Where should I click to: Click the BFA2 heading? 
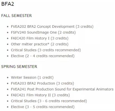coord(8,4)
